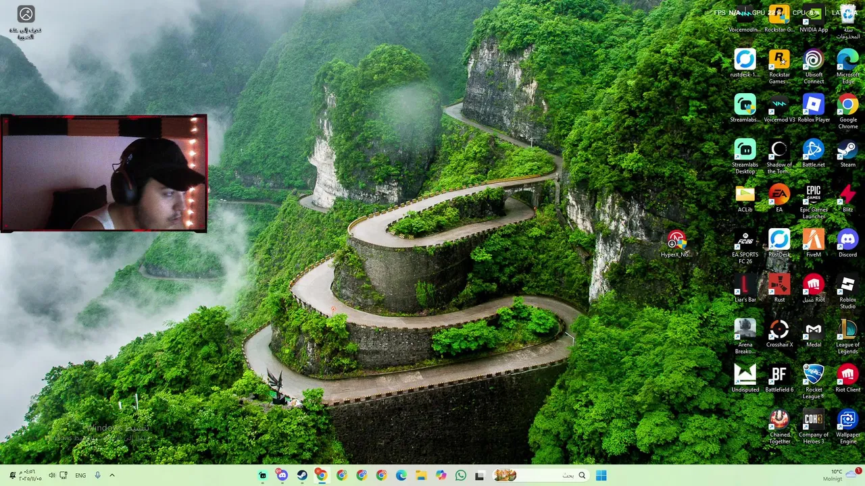This screenshot has width=865, height=486.
Task: Switch to Microsoft Edge on the taskbar
Action: 401,475
